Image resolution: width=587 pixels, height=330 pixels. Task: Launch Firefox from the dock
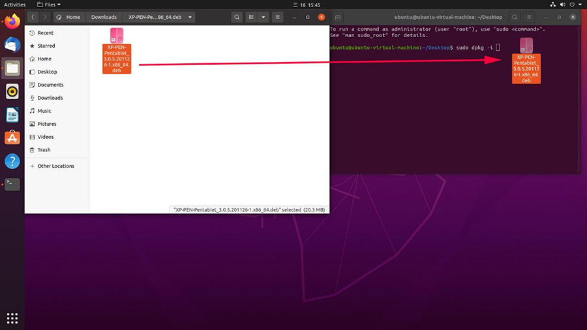[12, 20]
